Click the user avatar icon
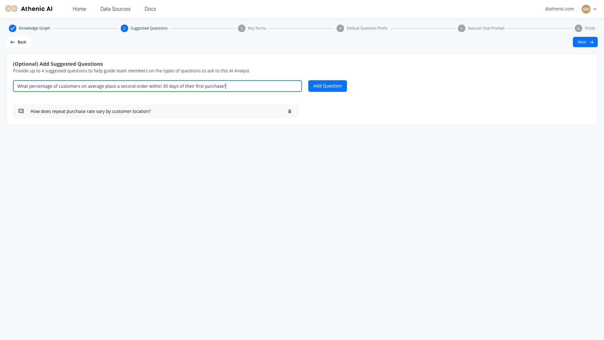604x340 pixels. [x=586, y=9]
